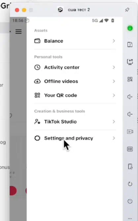The height and width of the screenshot is (221, 138).
Task: Expand Activity center chevron arrow
Action: point(114,67)
